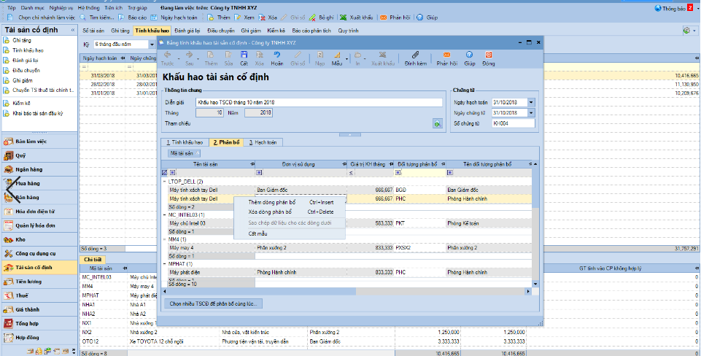Screen dimensions: 701x356
Task: Open Ngày hạch toán date dropdown
Action: 531,102
